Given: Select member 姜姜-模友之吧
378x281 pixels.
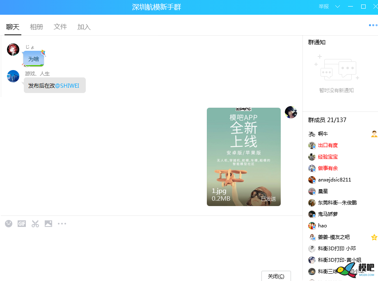Looking at the screenshot, I should pos(334,237).
